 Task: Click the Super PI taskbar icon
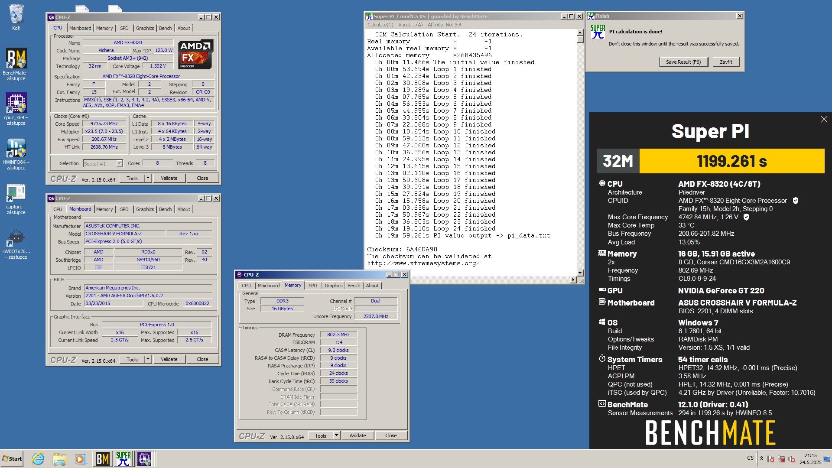tap(123, 459)
